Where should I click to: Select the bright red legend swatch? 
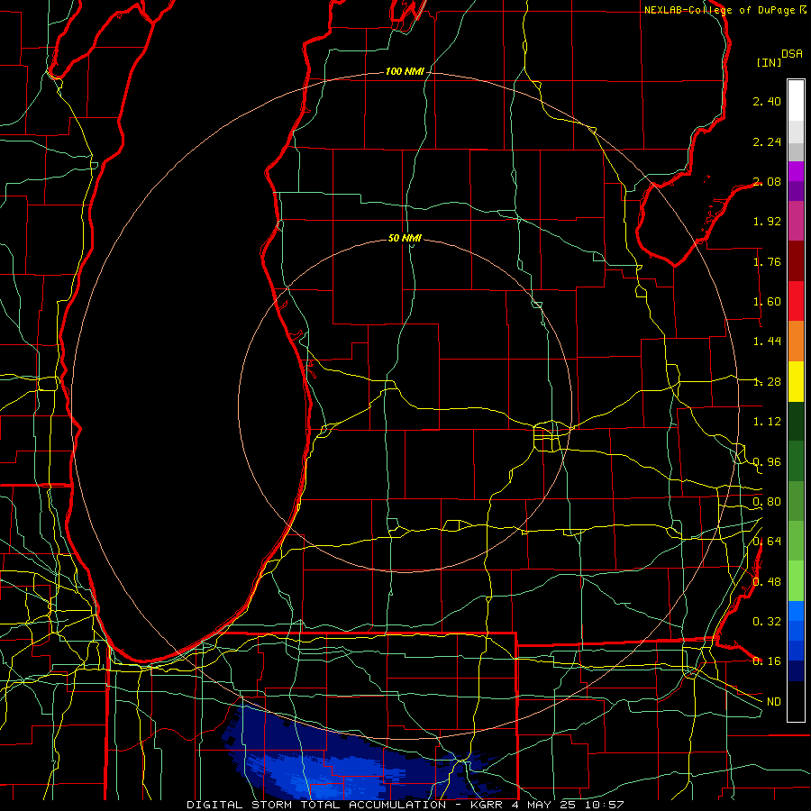(796, 301)
